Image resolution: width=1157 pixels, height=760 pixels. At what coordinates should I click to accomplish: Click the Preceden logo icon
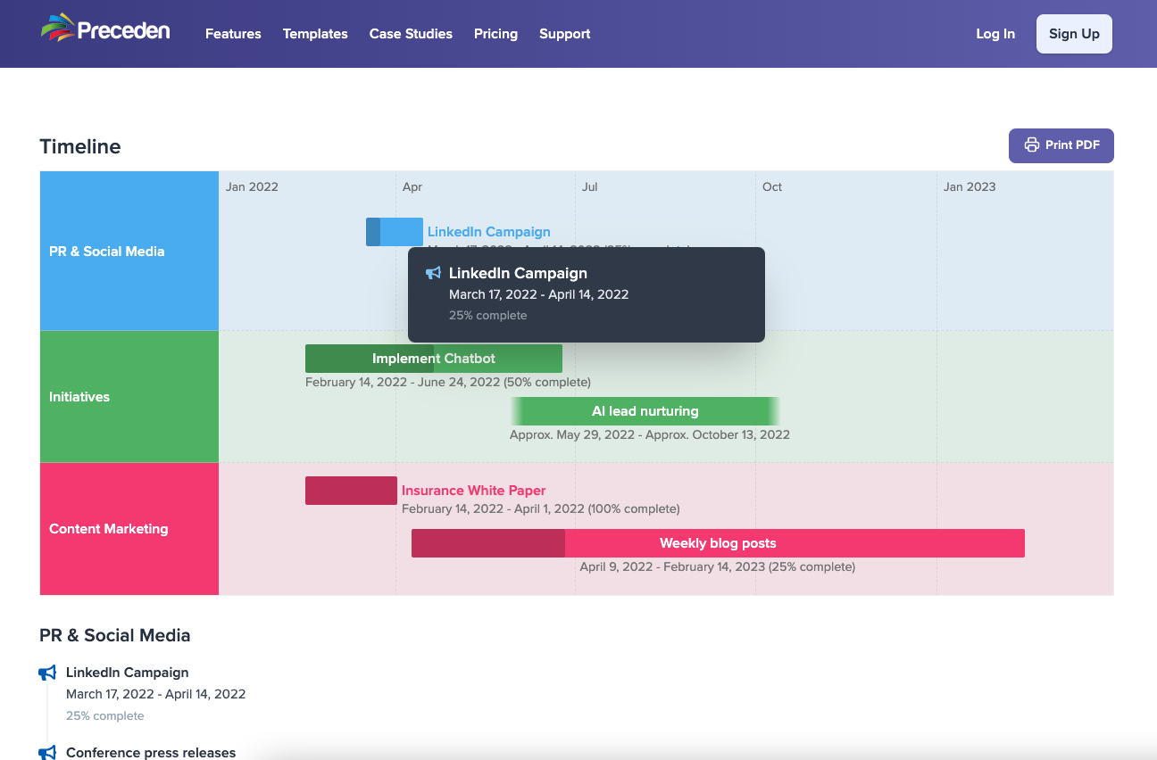[x=57, y=29]
